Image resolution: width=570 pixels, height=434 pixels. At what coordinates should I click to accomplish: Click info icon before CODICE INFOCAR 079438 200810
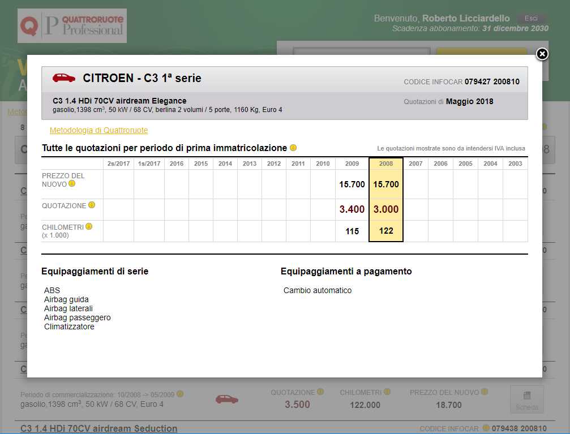click(486, 428)
